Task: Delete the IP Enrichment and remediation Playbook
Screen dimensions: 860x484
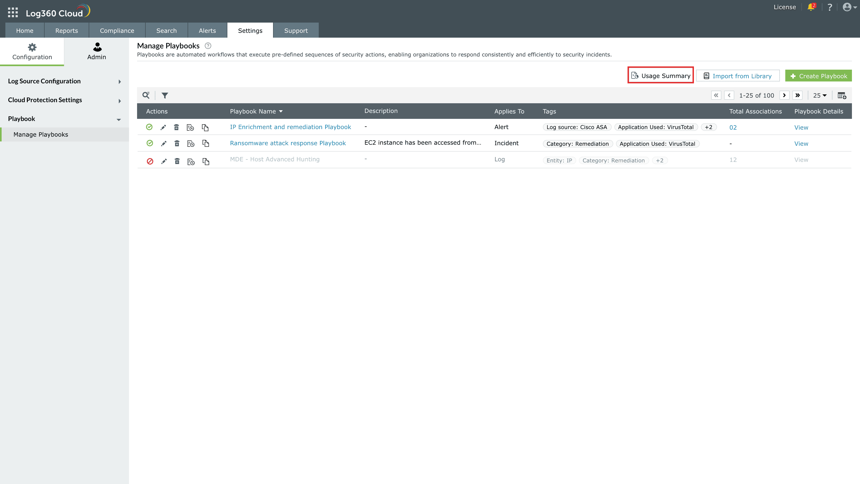Action: (x=177, y=127)
